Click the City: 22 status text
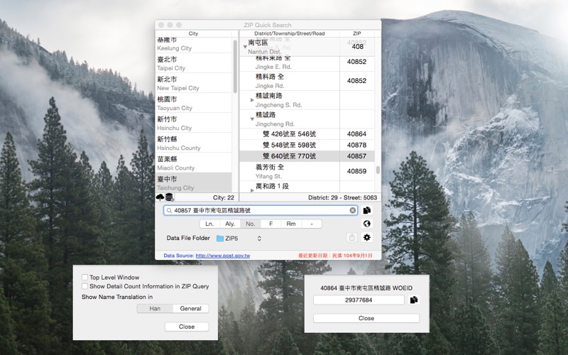Viewport: 568px width, 355px height. [224, 197]
